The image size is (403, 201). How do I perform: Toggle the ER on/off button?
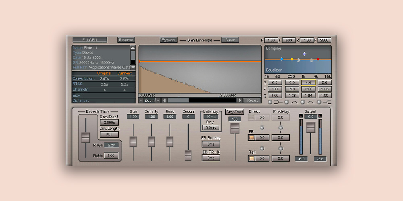251,137
